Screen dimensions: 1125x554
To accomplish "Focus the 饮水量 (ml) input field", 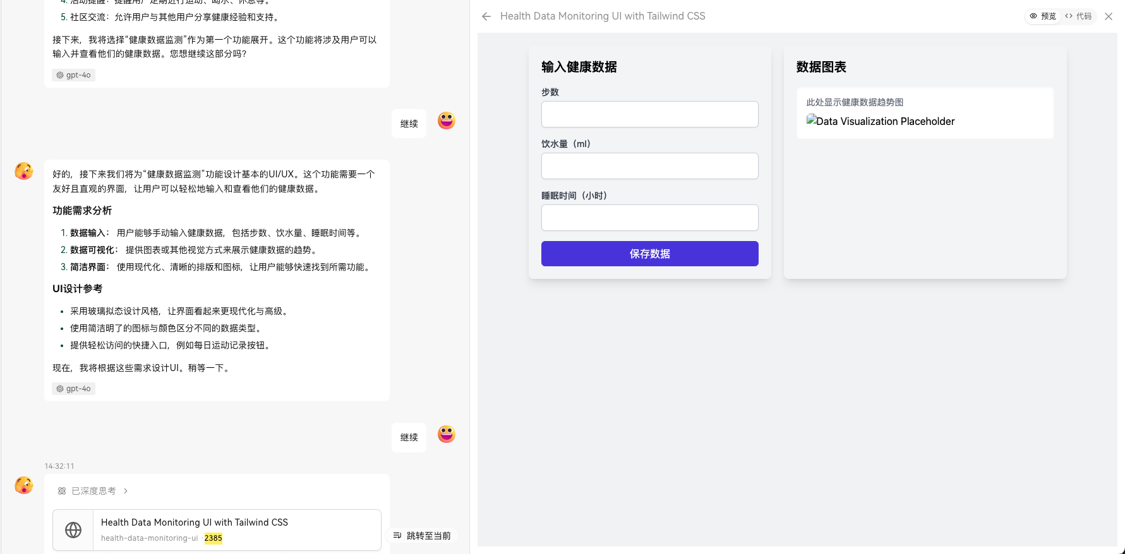I will click(649, 166).
